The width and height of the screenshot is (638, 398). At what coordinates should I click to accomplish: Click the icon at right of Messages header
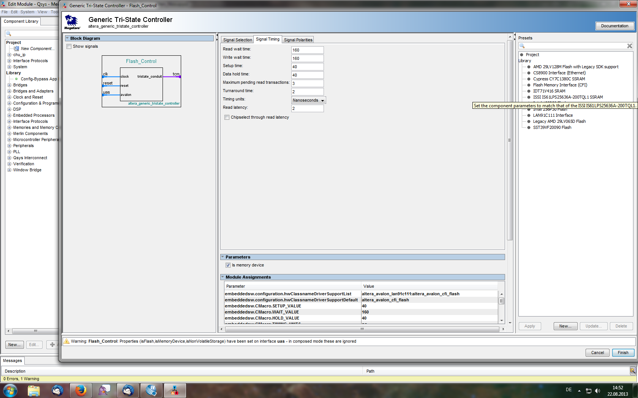click(633, 371)
